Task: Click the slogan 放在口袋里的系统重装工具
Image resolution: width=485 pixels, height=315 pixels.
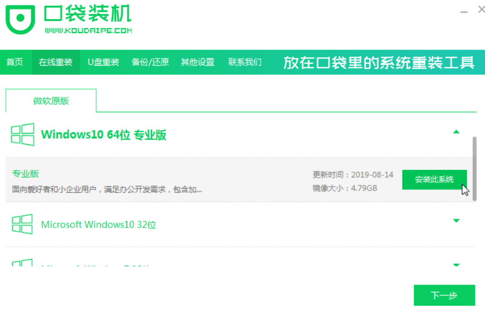Action: coord(379,62)
